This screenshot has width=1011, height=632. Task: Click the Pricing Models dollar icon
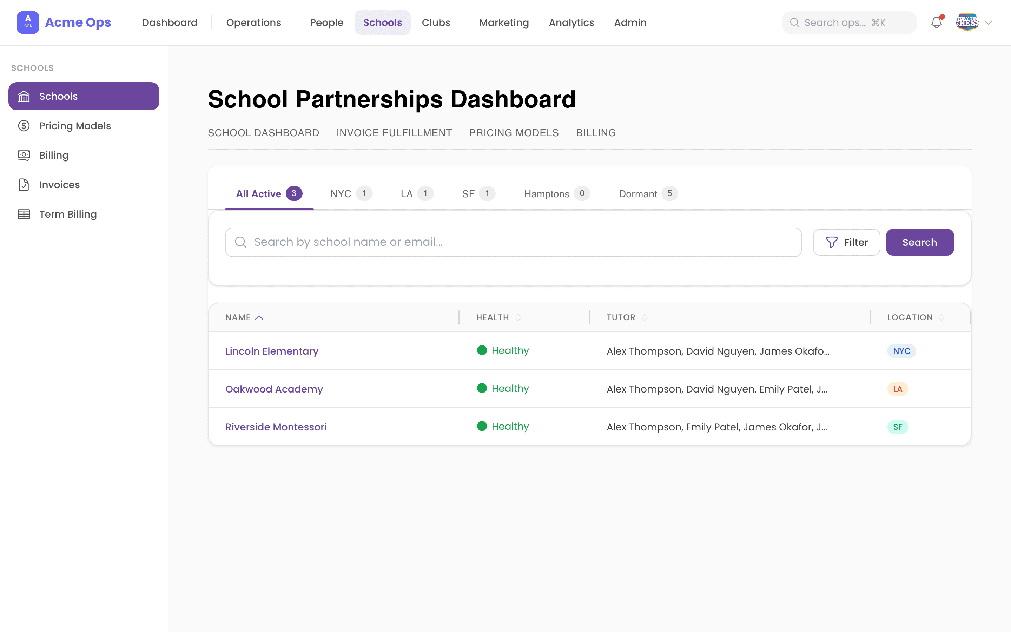[x=24, y=126]
